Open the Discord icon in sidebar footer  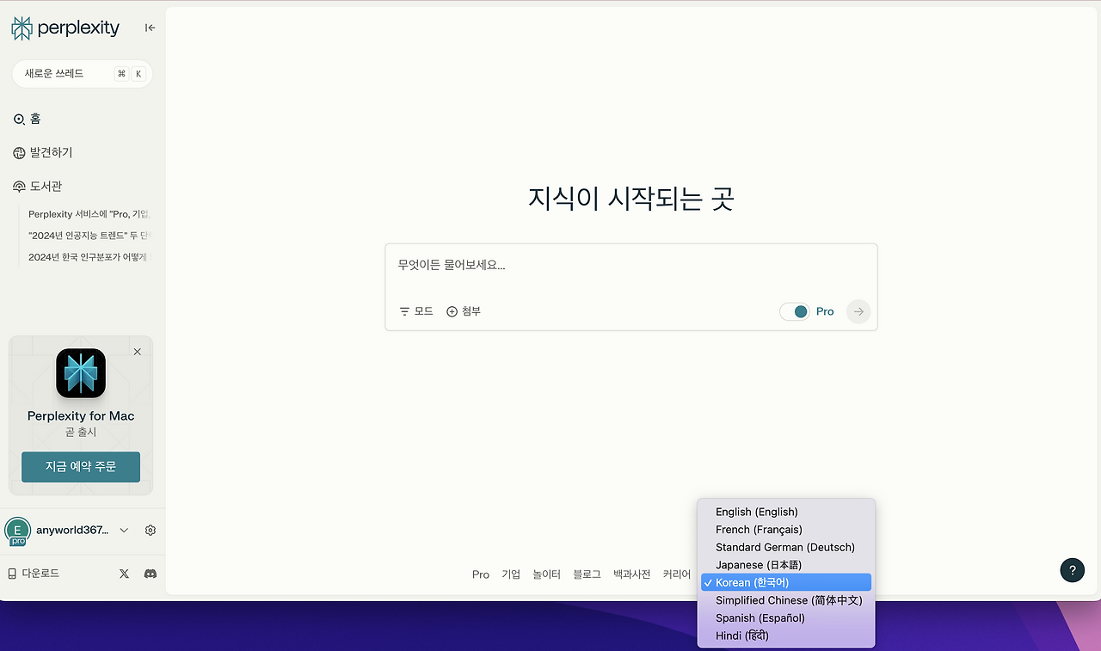click(151, 573)
